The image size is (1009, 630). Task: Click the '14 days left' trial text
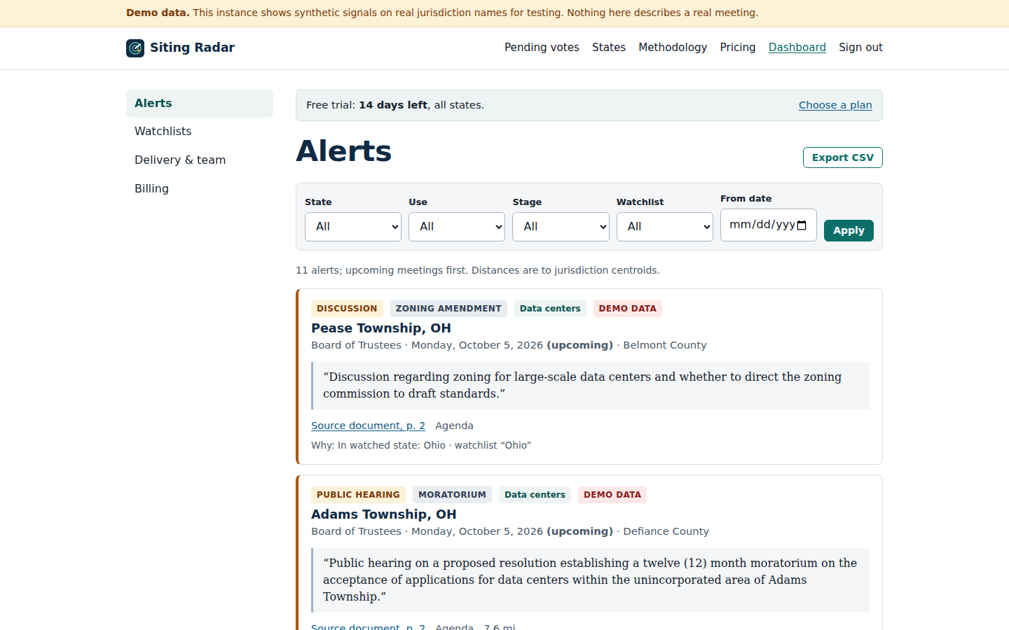coord(393,105)
